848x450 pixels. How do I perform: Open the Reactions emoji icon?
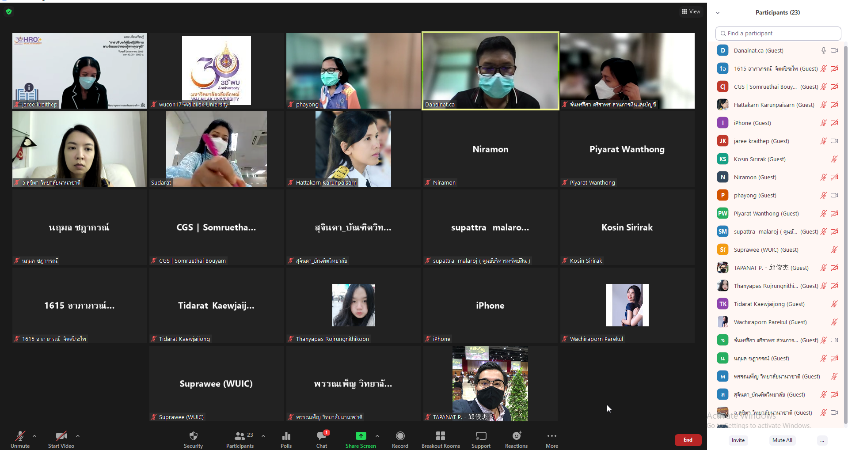tap(516, 436)
